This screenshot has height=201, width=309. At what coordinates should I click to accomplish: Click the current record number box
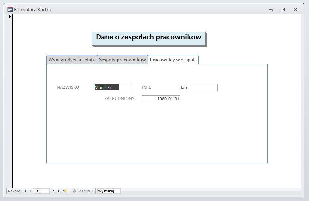41,191
